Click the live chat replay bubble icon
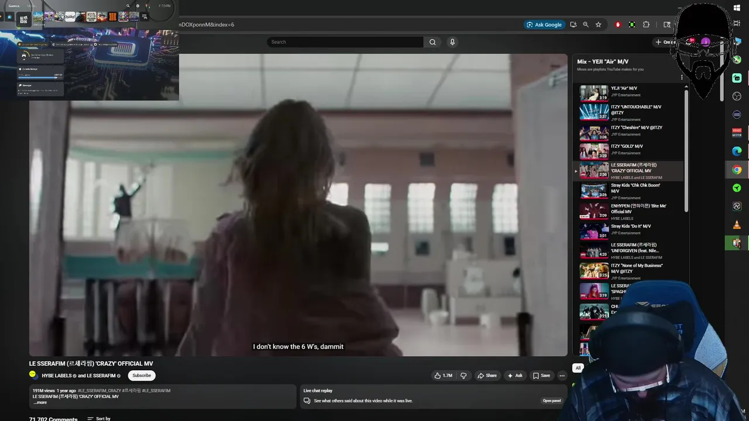This screenshot has width=749, height=421. (307, 401)
